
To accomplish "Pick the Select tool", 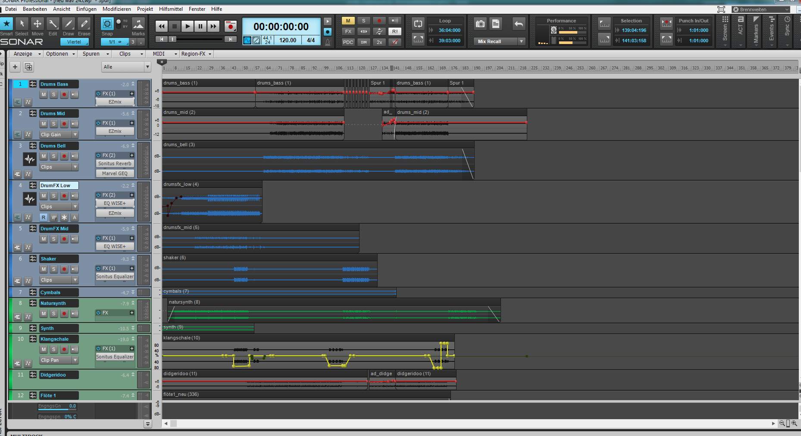I will (x=22, y=24).
